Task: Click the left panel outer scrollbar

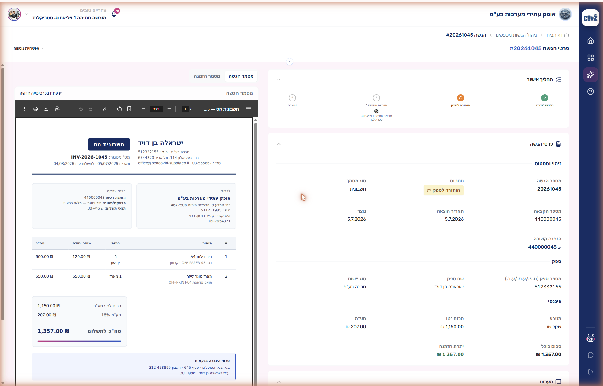Action: pos(2,193)
